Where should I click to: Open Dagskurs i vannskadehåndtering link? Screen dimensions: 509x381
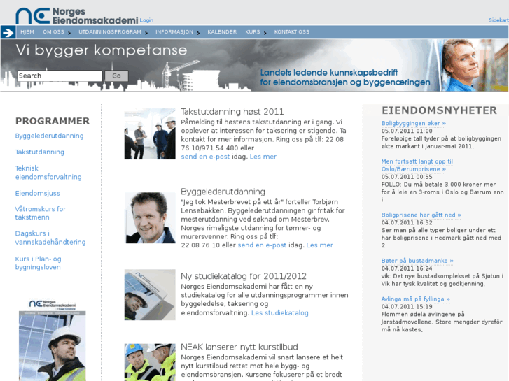tap(50, 238)
